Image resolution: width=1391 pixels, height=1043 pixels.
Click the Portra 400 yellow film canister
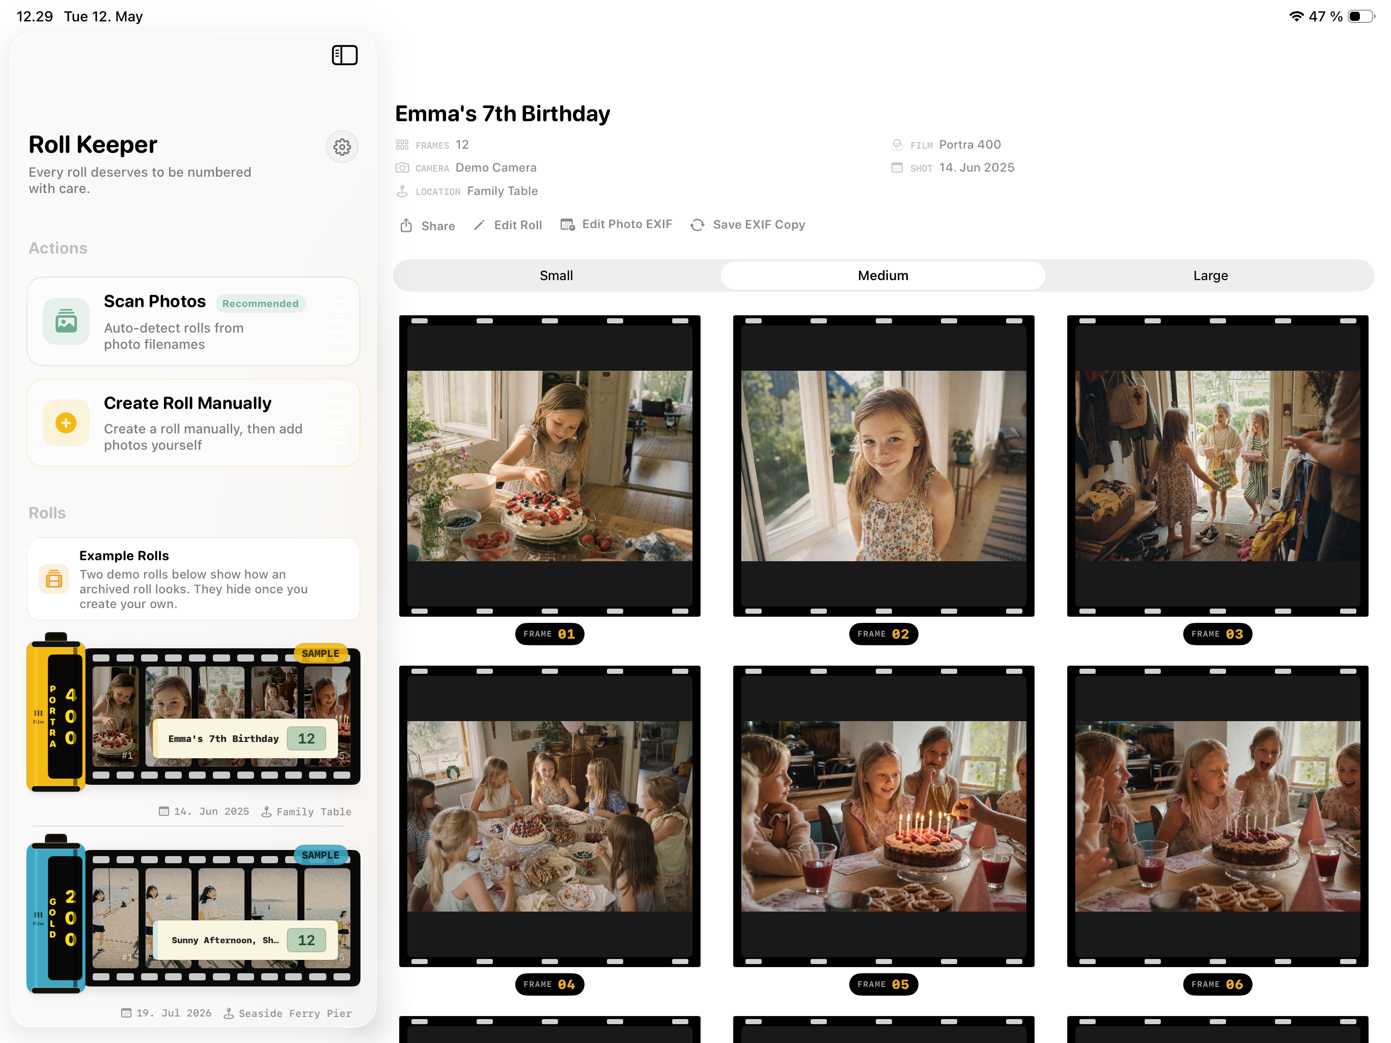pos(55,712)
